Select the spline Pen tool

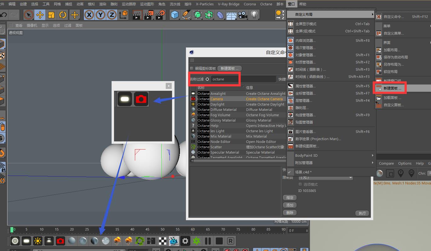click(186, 15)
